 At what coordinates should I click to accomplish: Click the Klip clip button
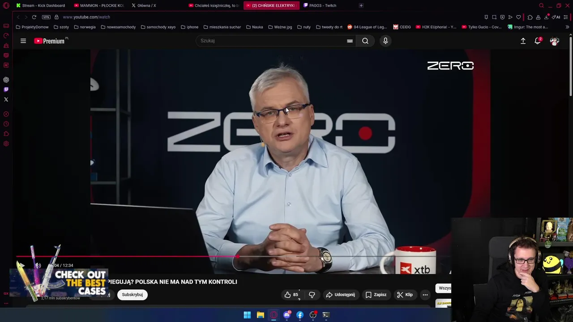coord(404,295)
